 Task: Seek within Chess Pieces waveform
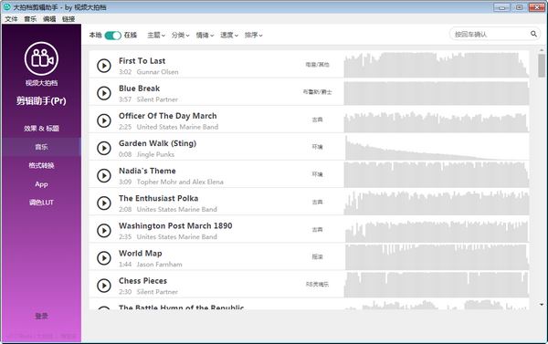[437, 285]
